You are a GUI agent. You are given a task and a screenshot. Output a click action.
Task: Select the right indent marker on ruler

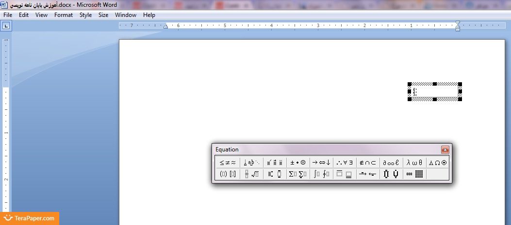pos(458,26)
